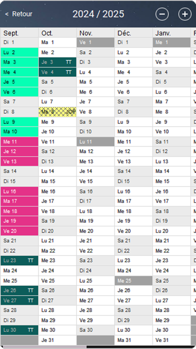Screen dimensions: 196x349
Task: Select Di 1 in September
Action: [x=19, y=42]
